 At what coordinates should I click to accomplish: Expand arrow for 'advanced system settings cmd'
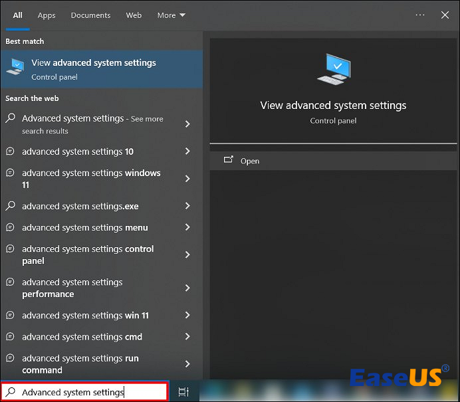(x=187, y=337)
